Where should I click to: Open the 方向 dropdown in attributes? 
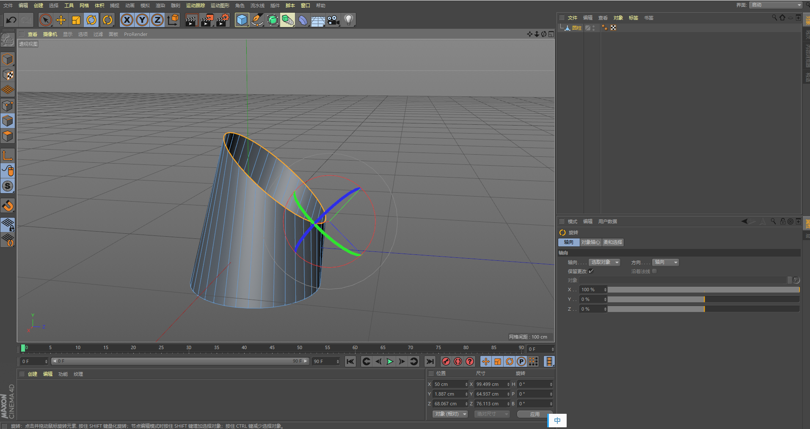[665, 262]
